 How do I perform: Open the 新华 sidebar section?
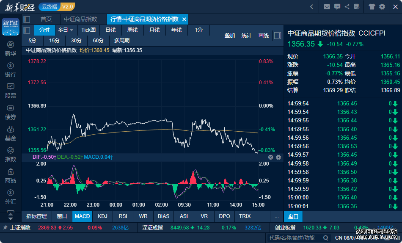pos(11,49)
